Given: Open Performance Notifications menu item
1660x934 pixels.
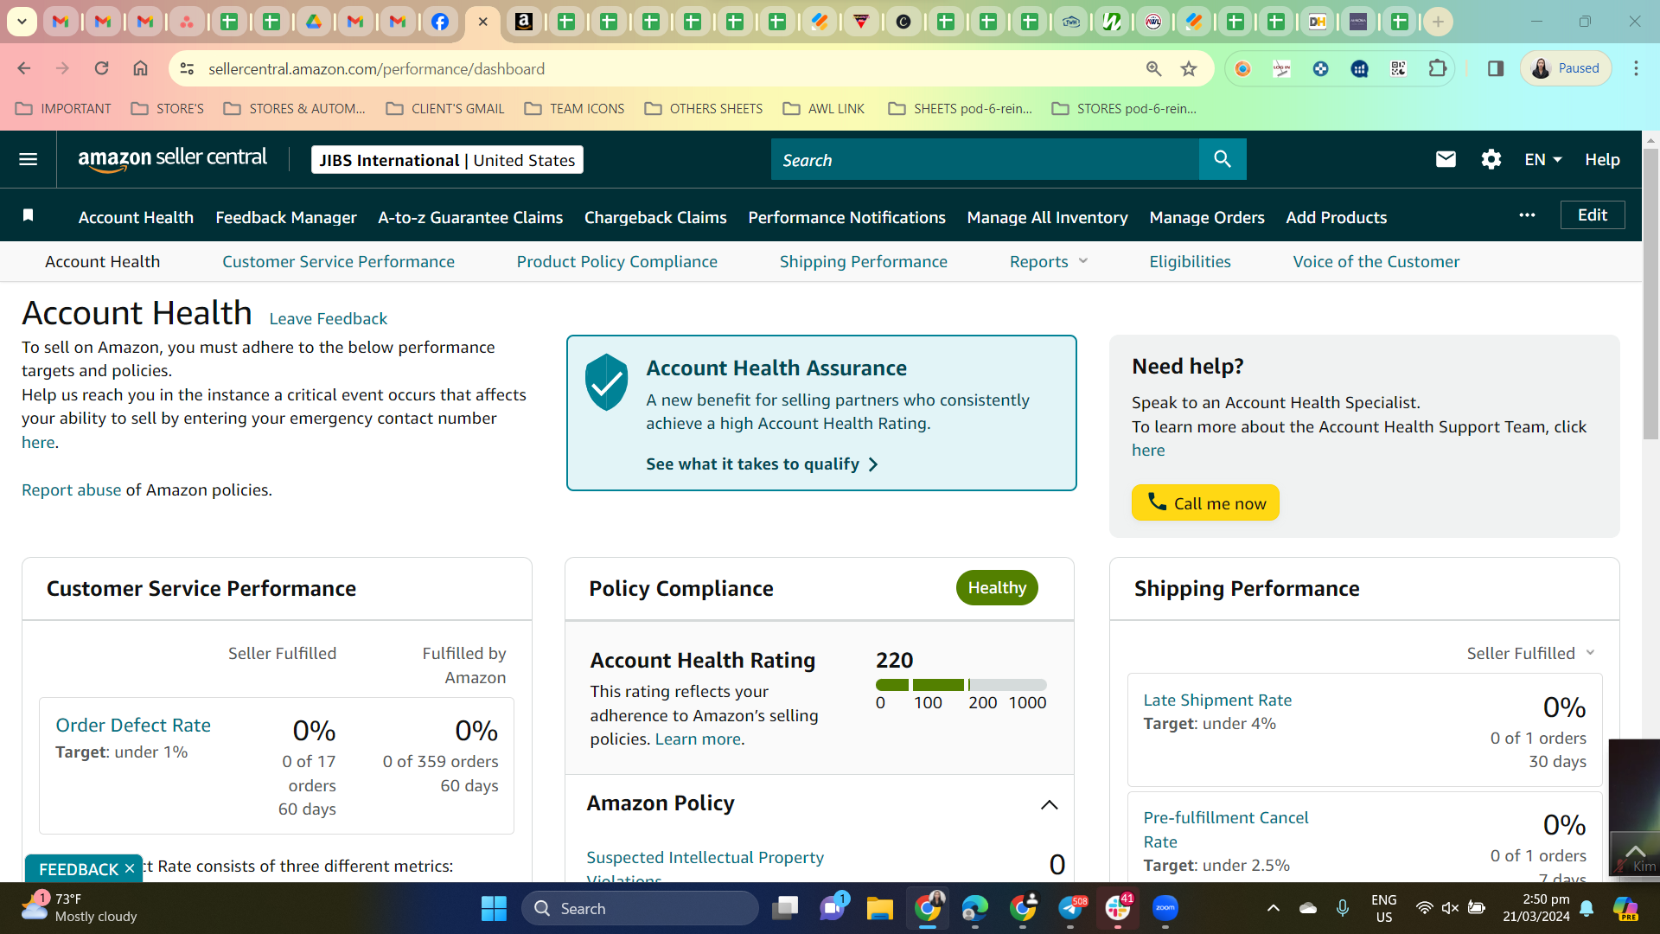Looking at the screenshot, I should pyautogui.click(x=846, y=217).
